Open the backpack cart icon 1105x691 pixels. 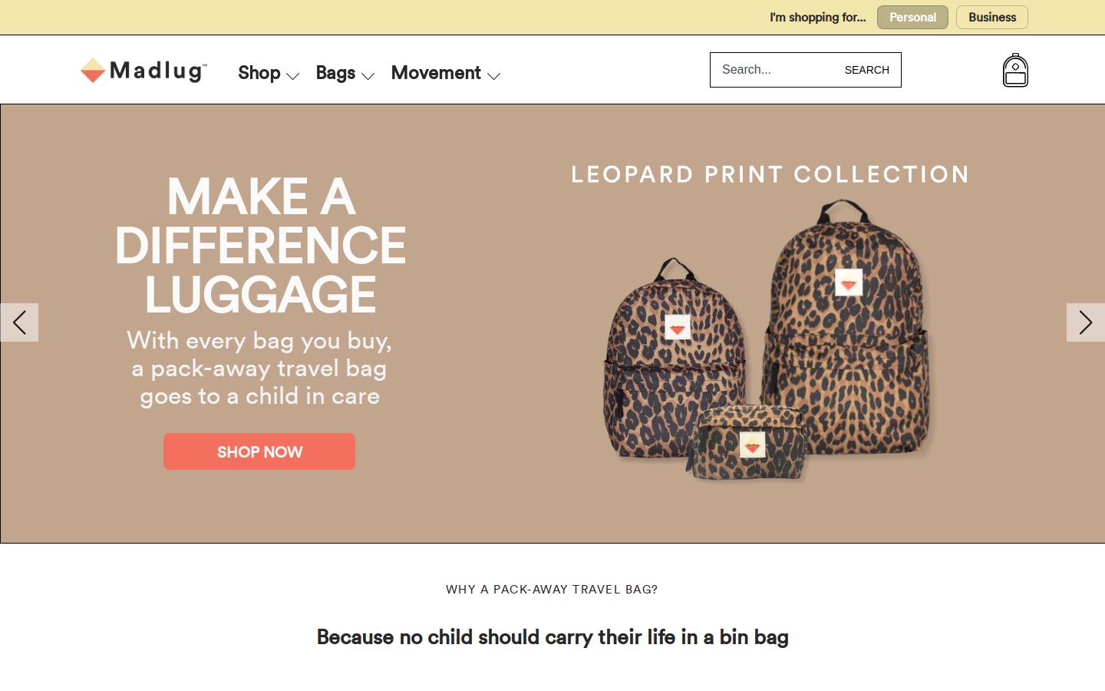[1015, 70]
